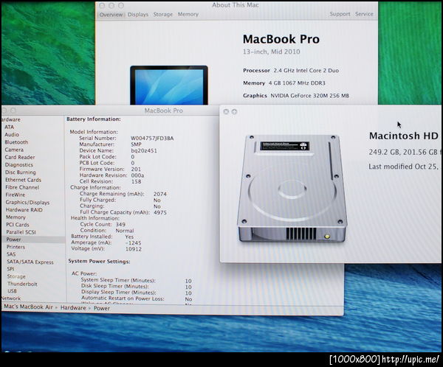The image size is (443, 367).
Task: Select Ethernet Cards in the sidebar
Action: 23,180
